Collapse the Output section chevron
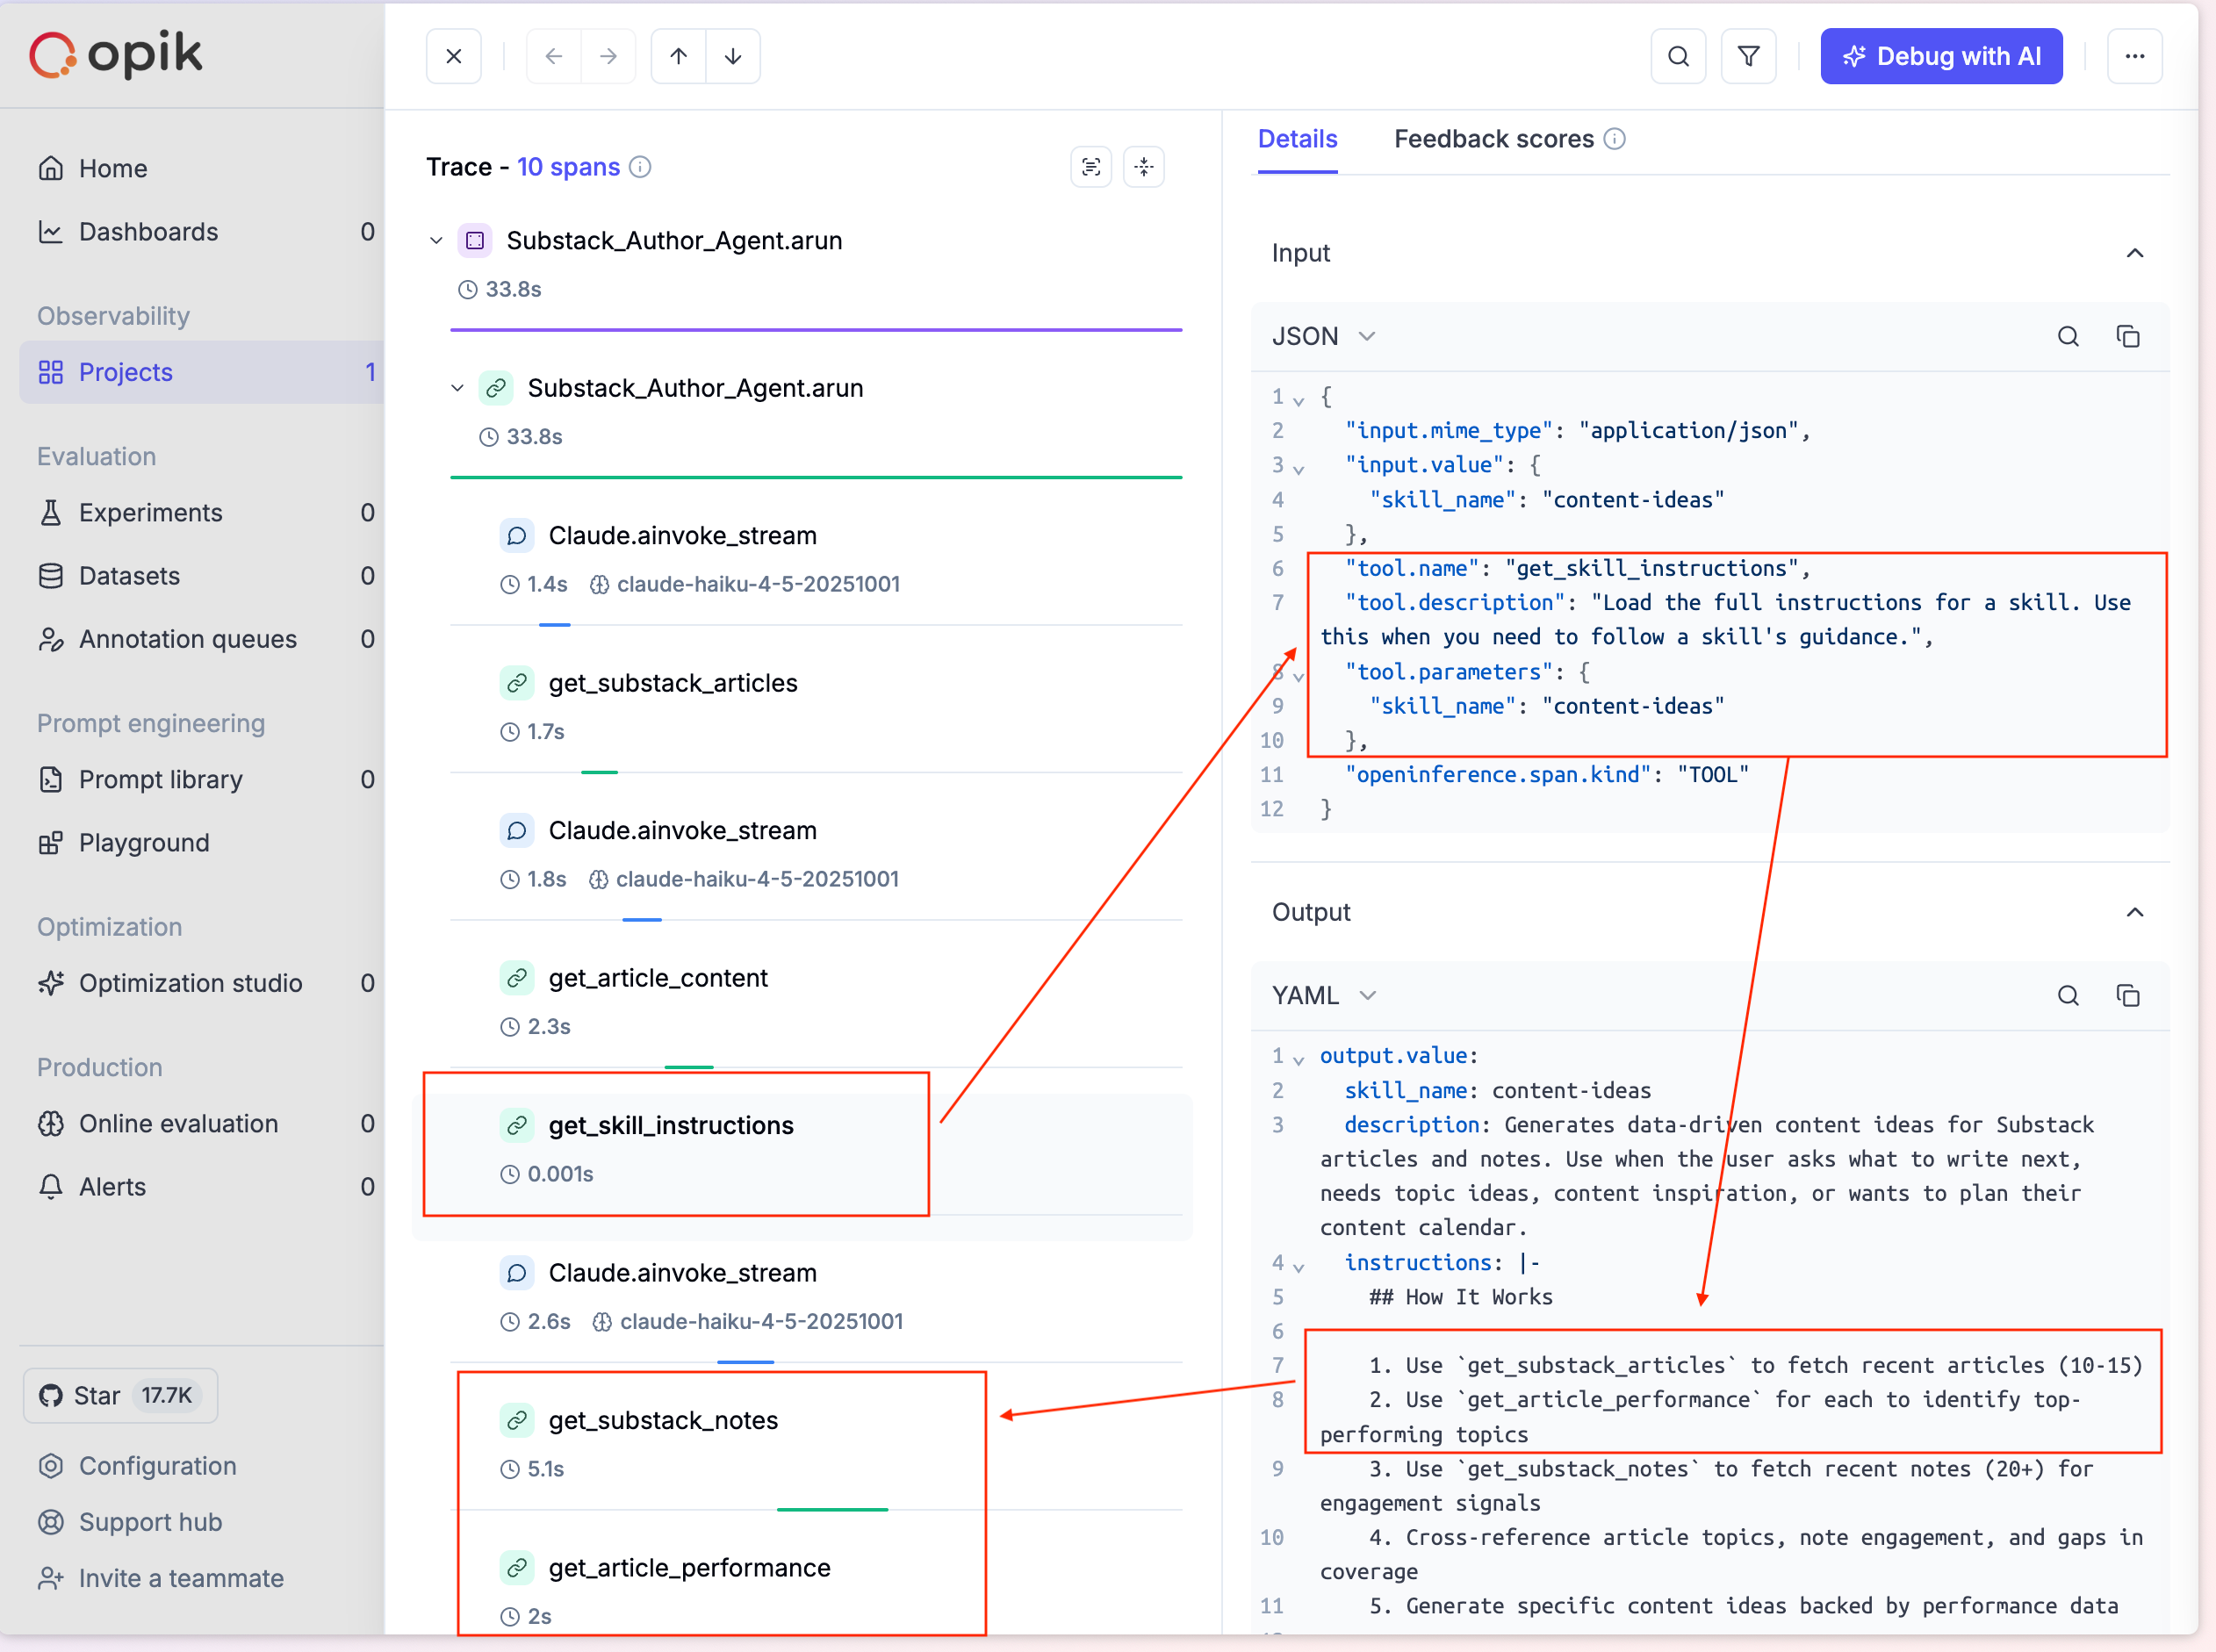Image resolution: width=2216 pixels, height=1652 pixels. point(2134,912)
